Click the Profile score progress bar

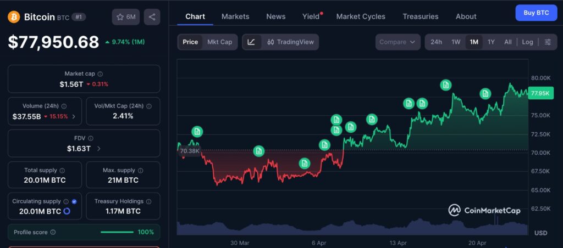(117, 232)
